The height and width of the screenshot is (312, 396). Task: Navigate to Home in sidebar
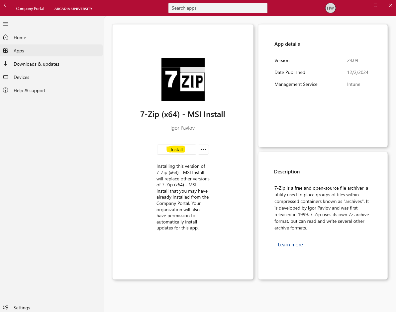51,37
